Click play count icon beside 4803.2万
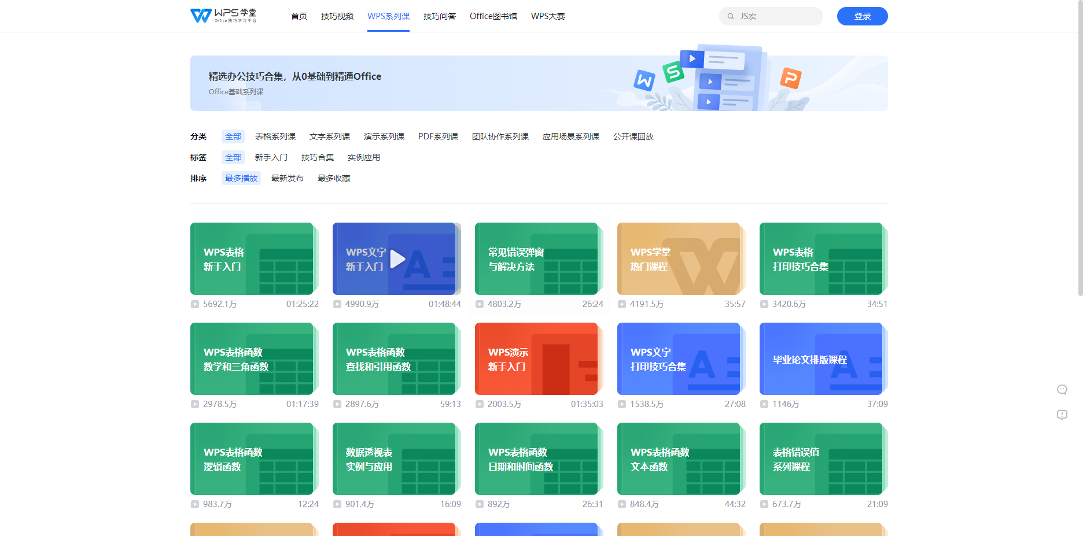Viewport: 1083px width, 536px height. click(x=480, y=304)
